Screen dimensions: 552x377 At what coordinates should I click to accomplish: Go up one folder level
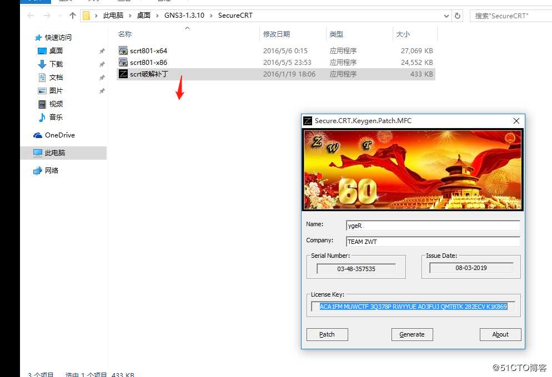point(73,16)
